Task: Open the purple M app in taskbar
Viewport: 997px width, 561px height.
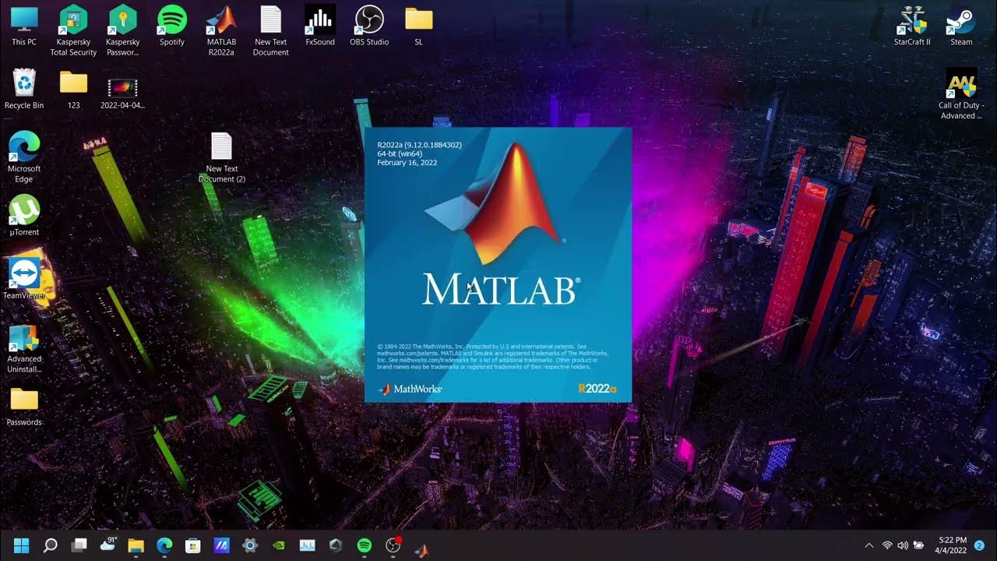Action: pyautogui.click(x=221, y=545)
